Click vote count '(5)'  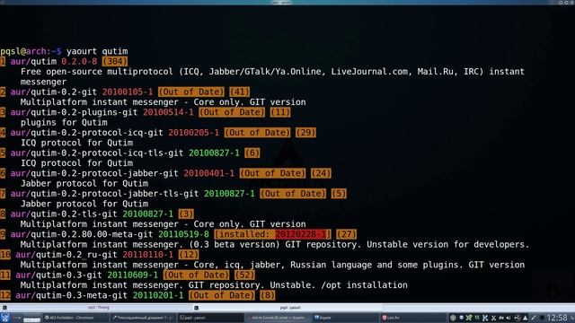pyautogui.click(x=339, y=194)
